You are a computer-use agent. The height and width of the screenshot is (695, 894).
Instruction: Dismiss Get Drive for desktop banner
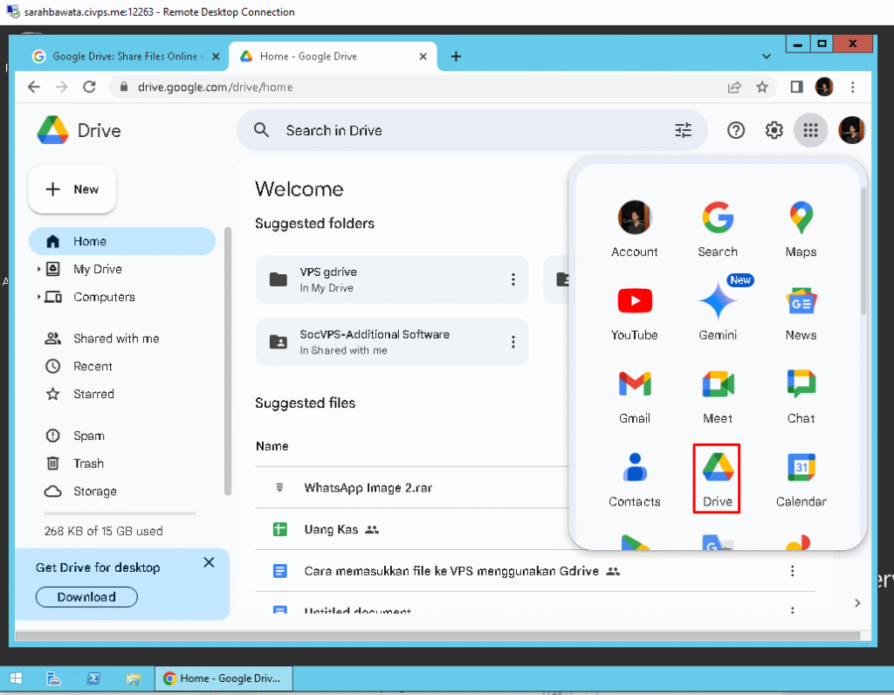click(x=209, y=563)
